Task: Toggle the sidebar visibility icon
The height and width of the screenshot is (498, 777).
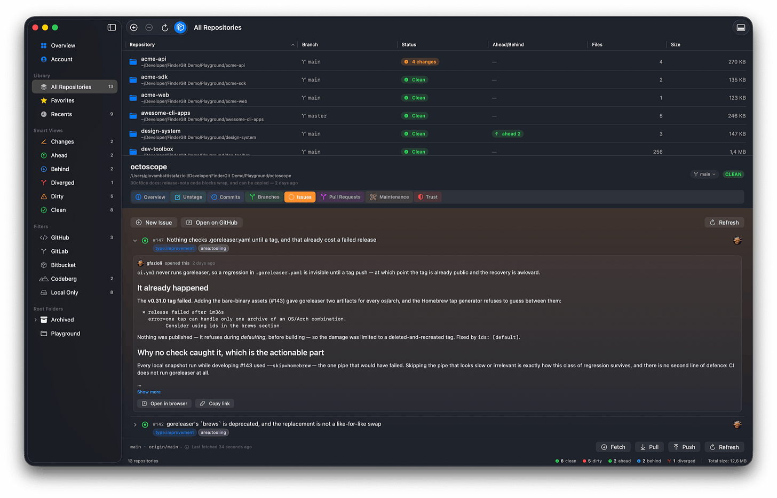Action: click(112, 27)
